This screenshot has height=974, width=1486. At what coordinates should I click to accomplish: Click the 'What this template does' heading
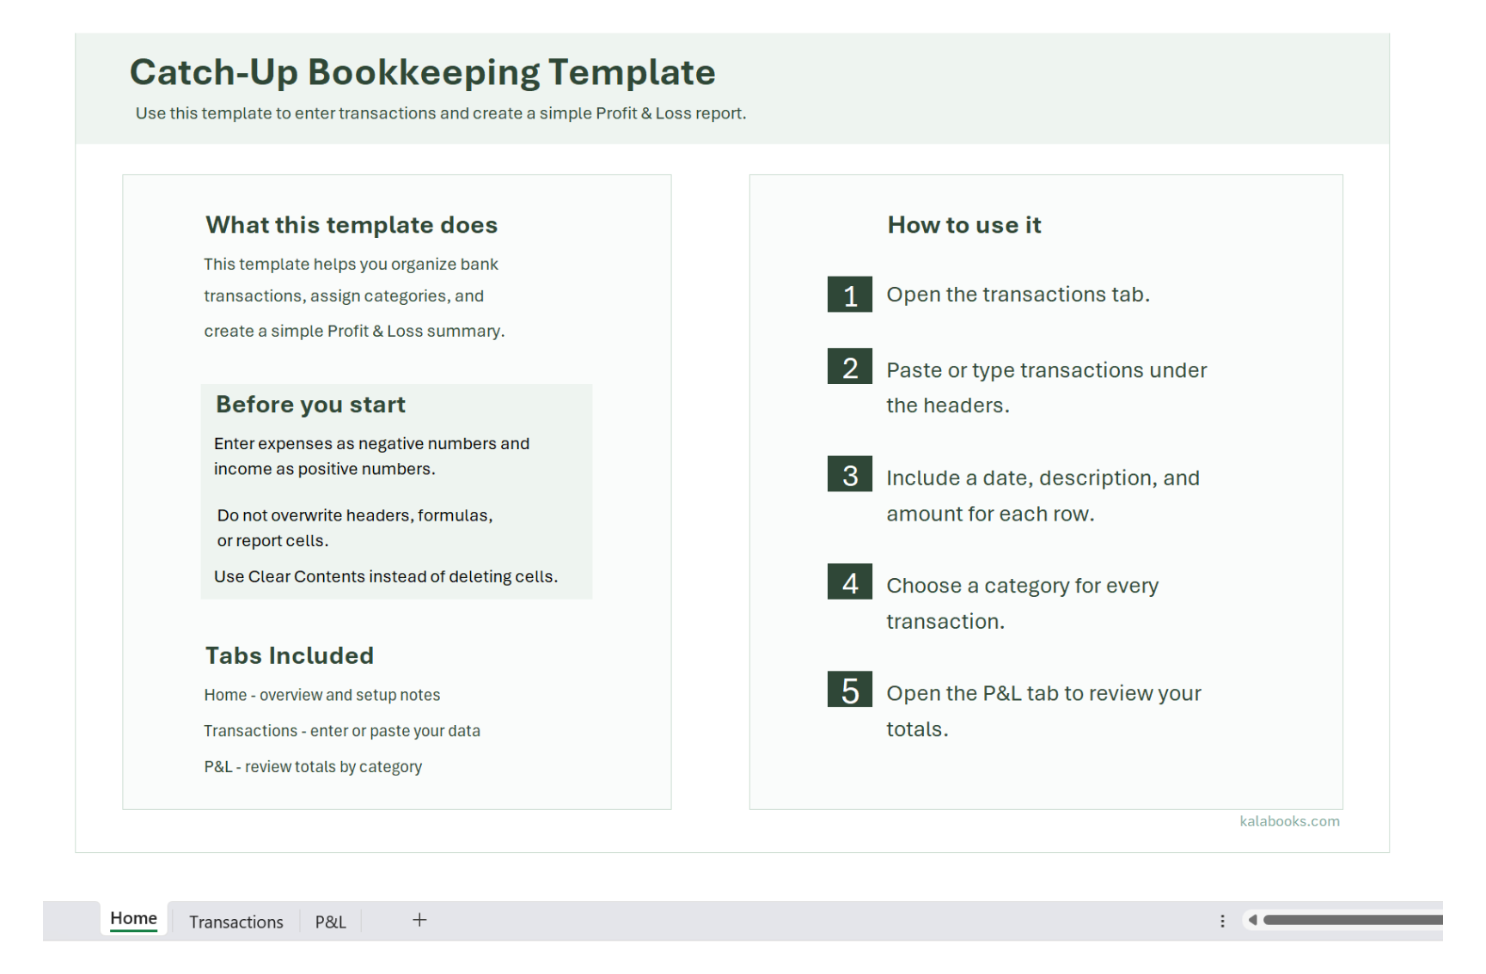352,225
